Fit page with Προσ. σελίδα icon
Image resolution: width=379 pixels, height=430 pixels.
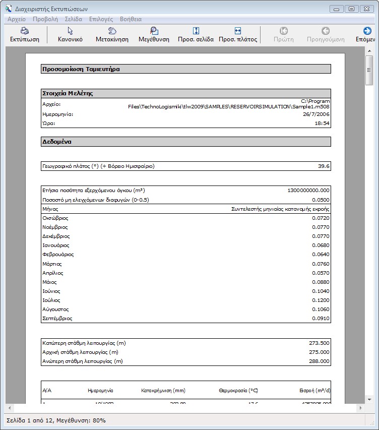point(196,31)
